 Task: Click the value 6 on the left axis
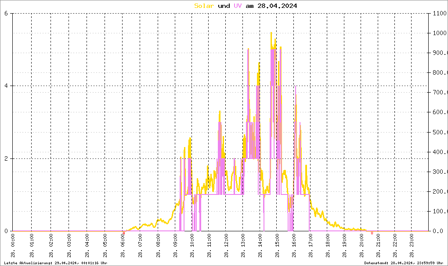pos(6,13)
